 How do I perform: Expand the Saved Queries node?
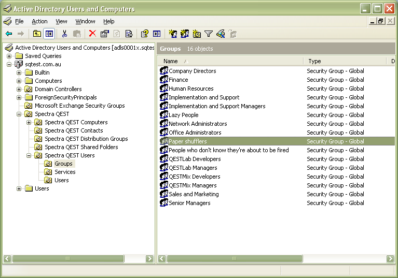pyautogui.click(x=9, y=56)
